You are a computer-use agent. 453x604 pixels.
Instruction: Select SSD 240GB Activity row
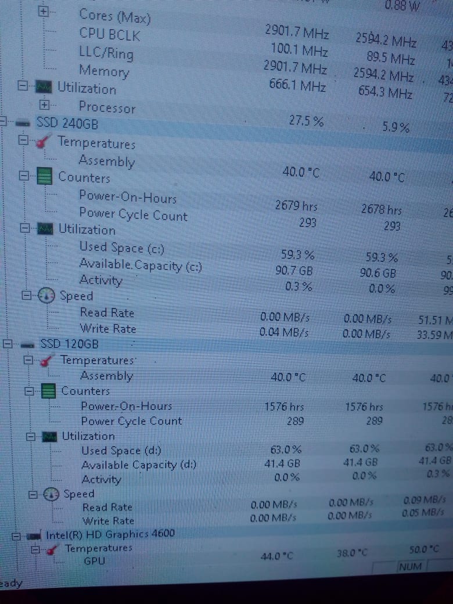pyautogui.click(x=101, y=280)
